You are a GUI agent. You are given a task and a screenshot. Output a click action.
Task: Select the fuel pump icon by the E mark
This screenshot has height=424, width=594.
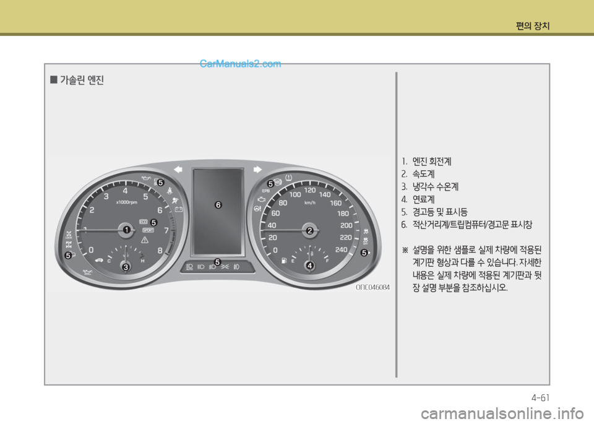tap(284, 260)
